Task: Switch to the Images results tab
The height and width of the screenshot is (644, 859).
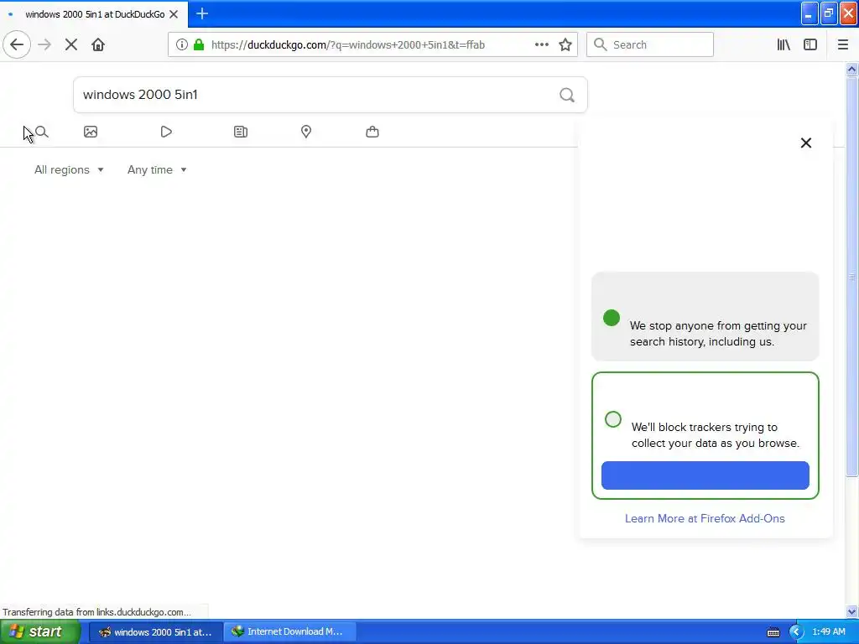Action: (91, 132)
